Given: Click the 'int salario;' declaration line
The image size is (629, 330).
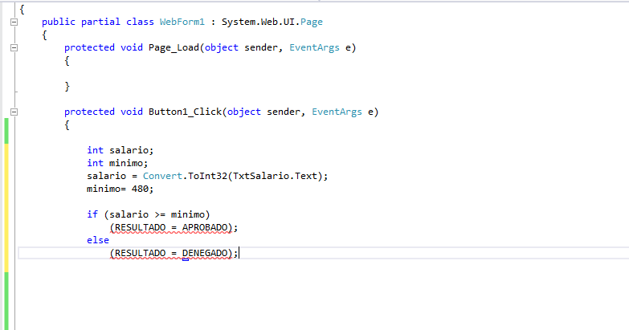Looking at the screenshot, I should 120,150.
